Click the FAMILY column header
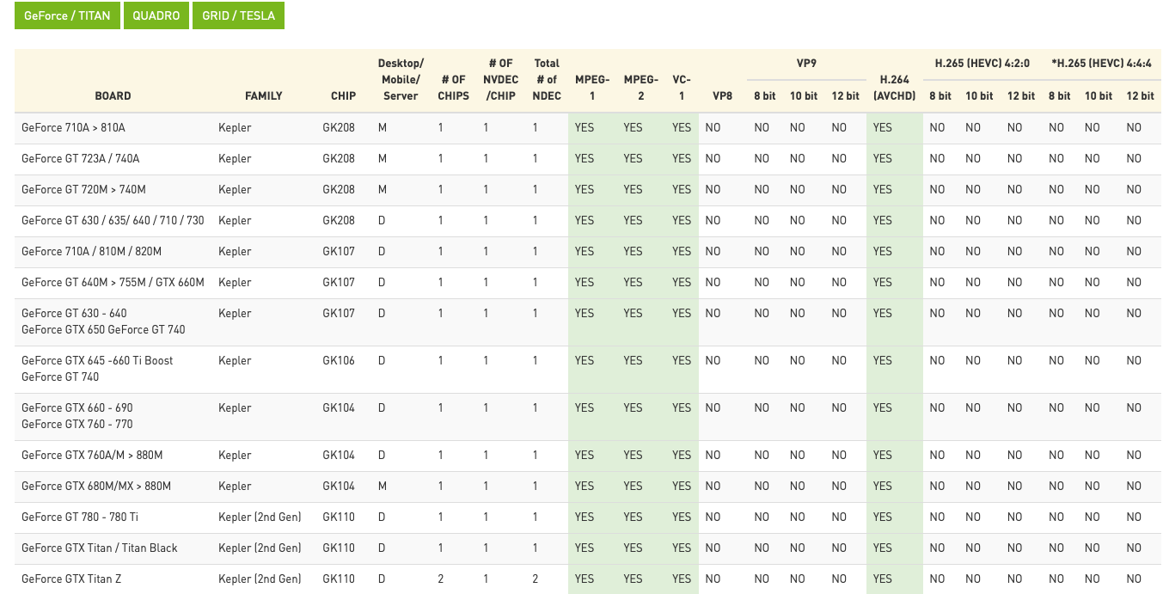This screenshot has height=594, width=1163. [264, 96]
